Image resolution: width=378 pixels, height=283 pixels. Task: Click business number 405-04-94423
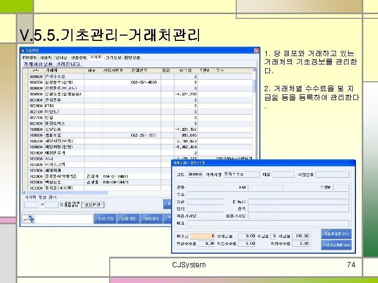coord(115,182)
